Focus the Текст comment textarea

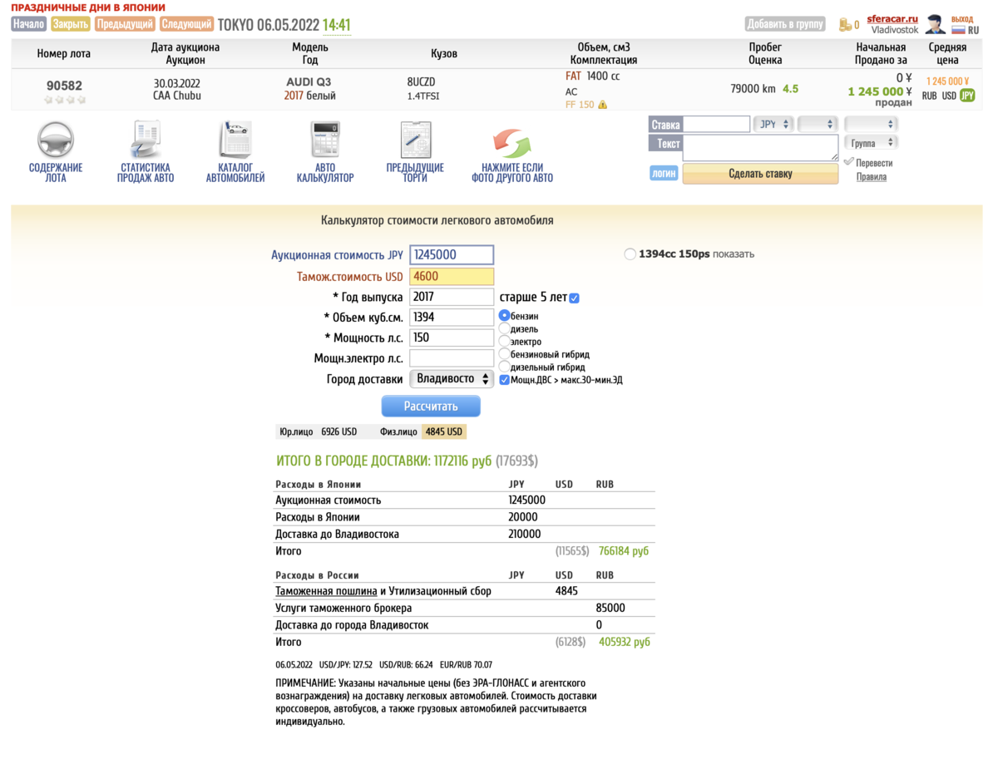[x=761, y=147]
